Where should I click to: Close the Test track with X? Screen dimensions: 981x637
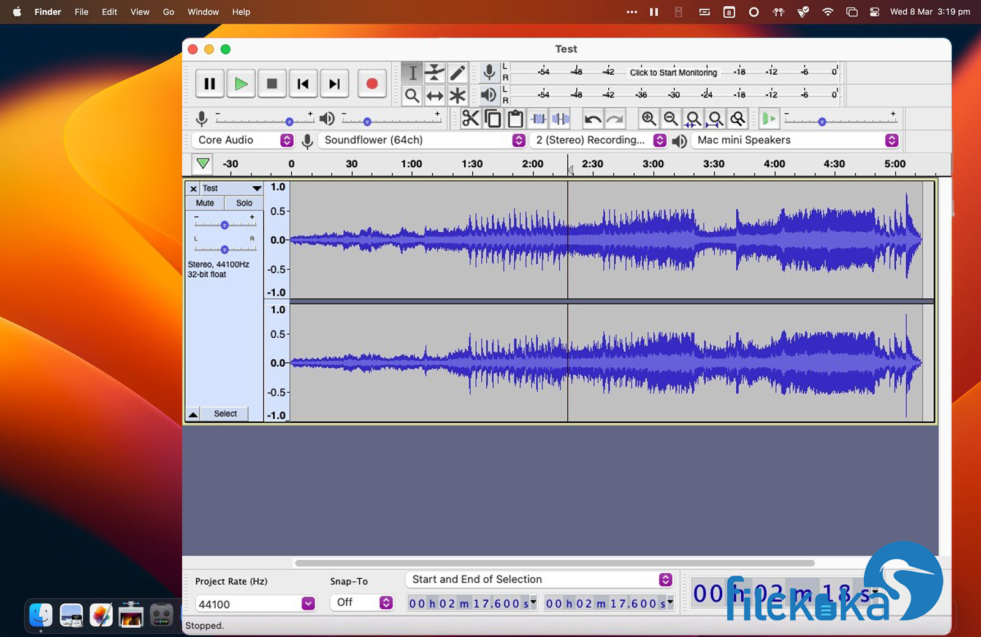tap(193, 189)
